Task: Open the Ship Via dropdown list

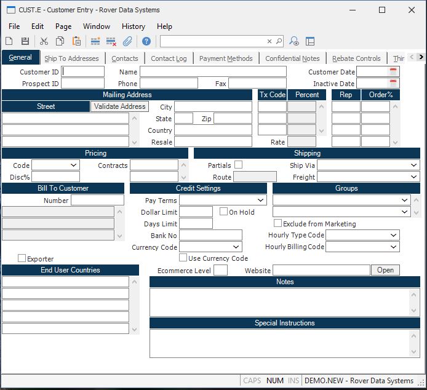Action: pos(414,165)
